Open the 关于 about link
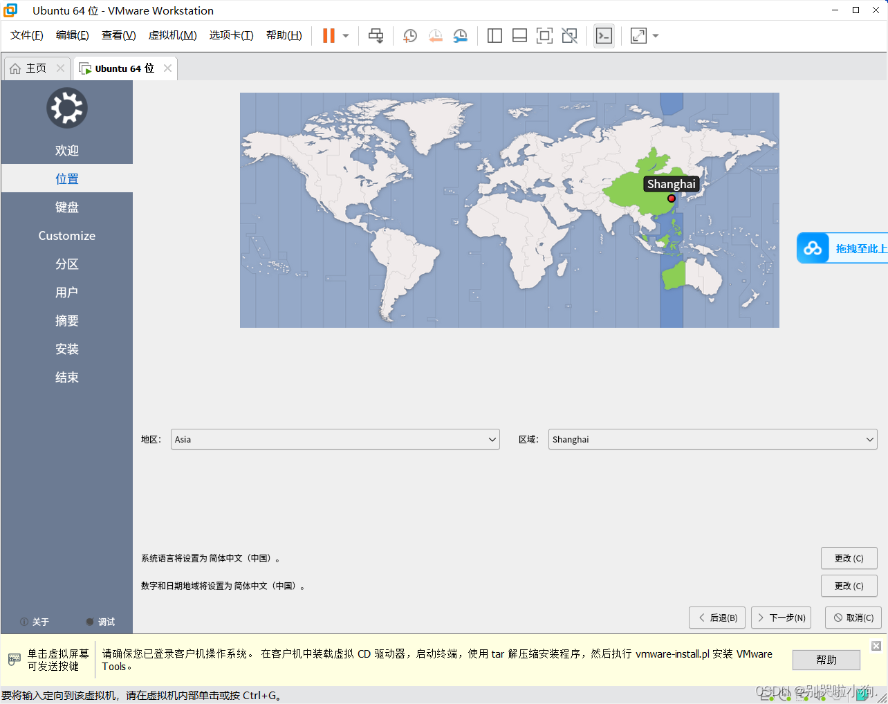Image resolution: width=888 pixels, height=704 pixels. [x=35, y=622]
